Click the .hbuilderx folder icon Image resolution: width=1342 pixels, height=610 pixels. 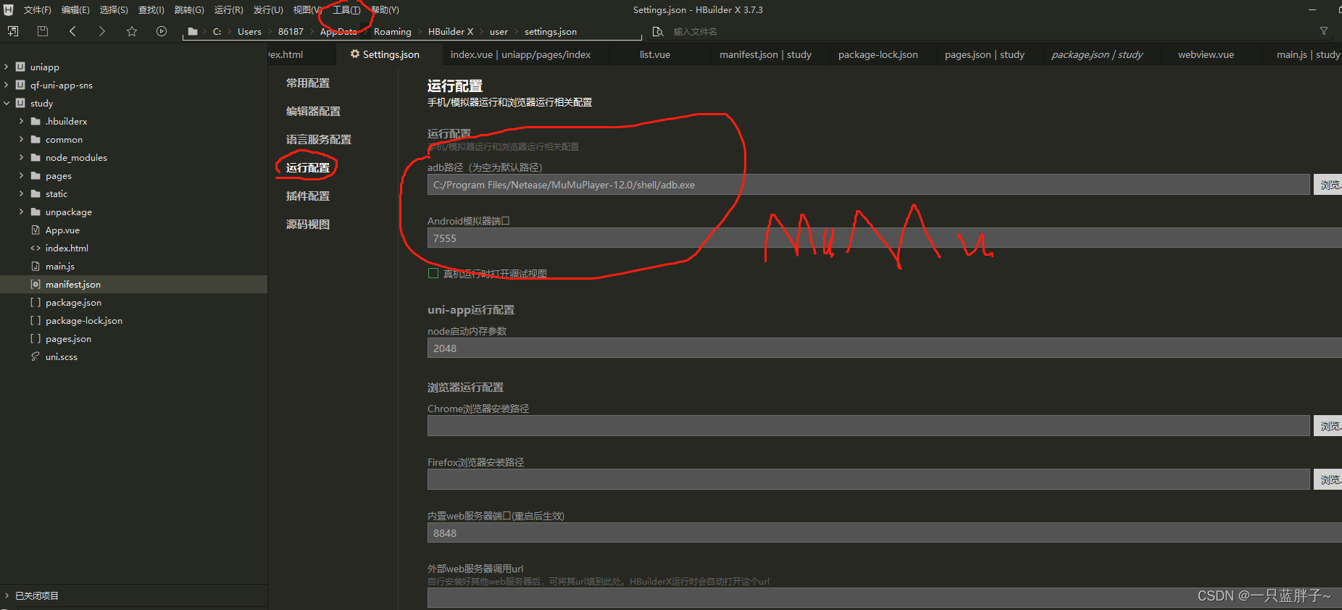(x=36, y=121)
